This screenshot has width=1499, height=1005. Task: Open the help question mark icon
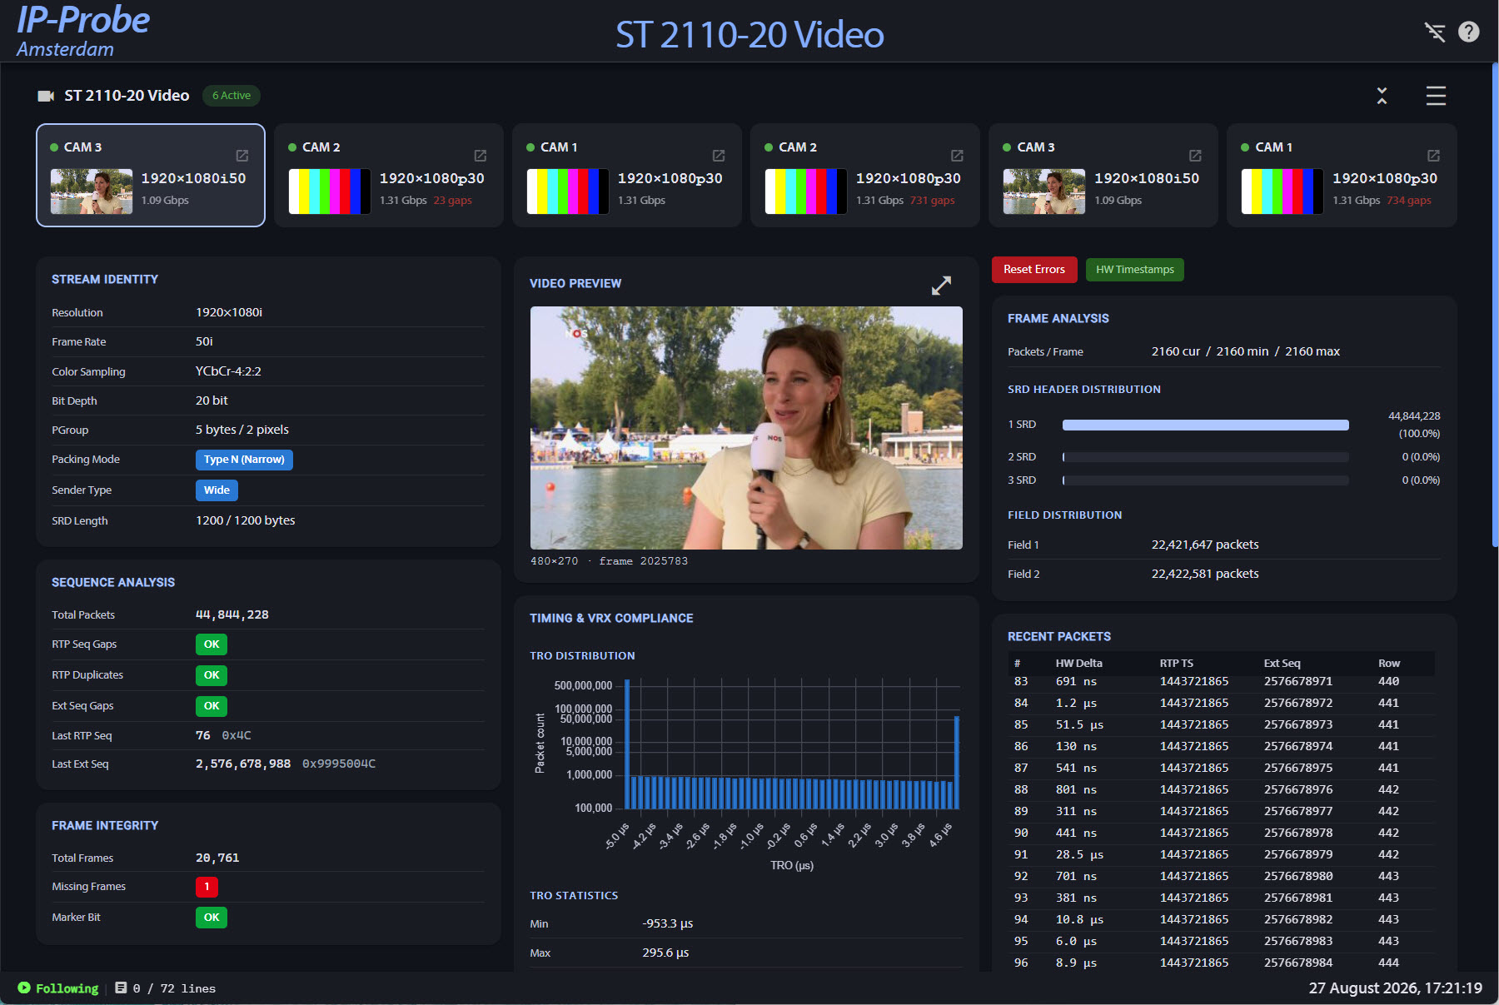1469,32
